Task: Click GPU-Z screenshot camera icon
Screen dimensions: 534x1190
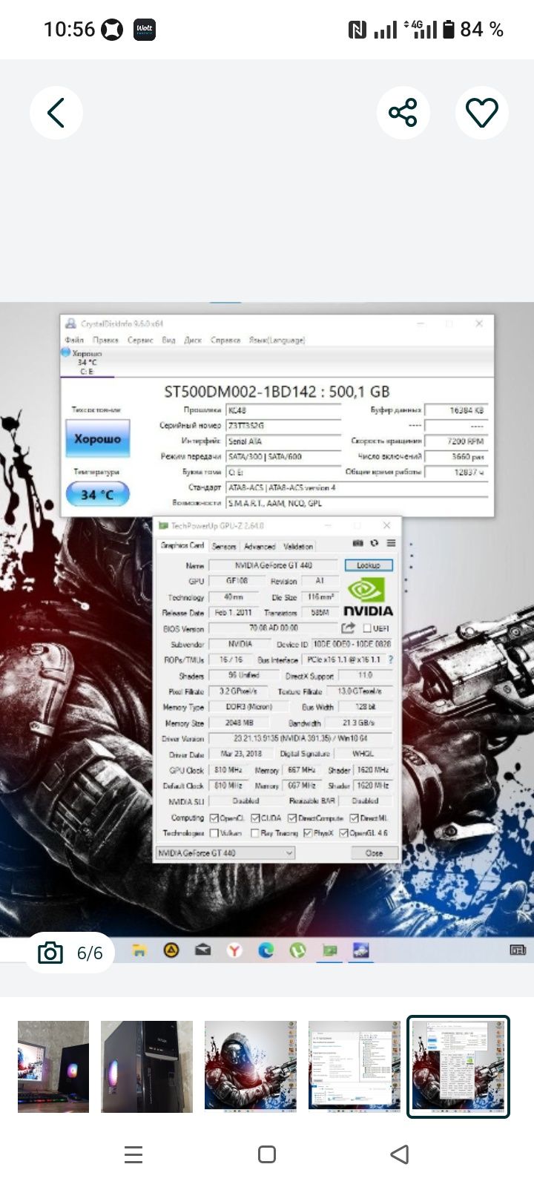Action: pos(357,543)
